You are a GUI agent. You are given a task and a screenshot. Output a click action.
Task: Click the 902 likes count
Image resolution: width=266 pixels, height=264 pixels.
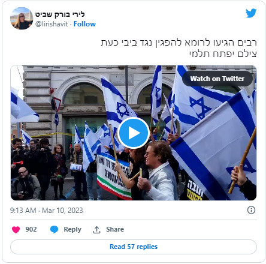click(x=31, y=229)
